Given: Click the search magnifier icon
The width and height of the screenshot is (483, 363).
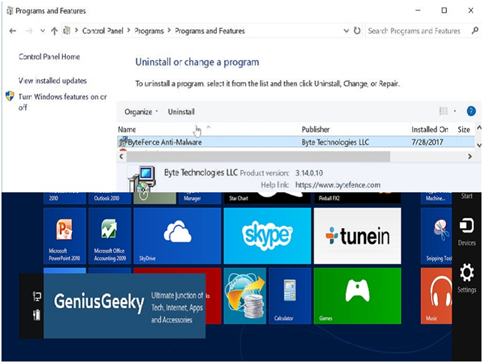Looking at the screenshot, I should 475,31.
